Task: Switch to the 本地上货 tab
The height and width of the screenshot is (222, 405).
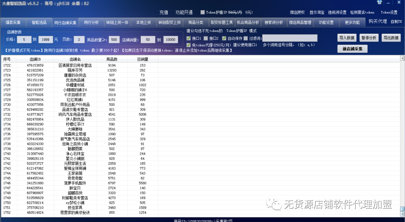Action: 144,22
